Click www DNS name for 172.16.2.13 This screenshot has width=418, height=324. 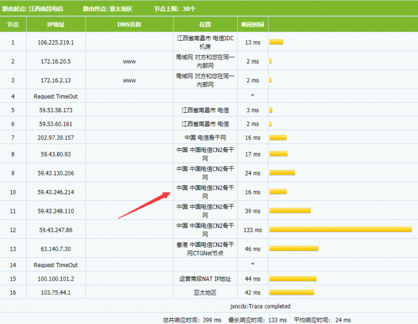pyautogui.click(x=129, y=81)
